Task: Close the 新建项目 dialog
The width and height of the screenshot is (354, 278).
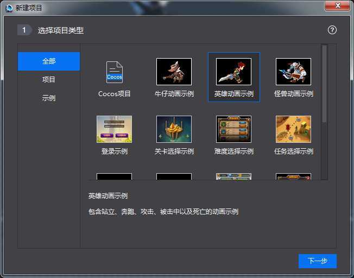Action: pos(337,5)
